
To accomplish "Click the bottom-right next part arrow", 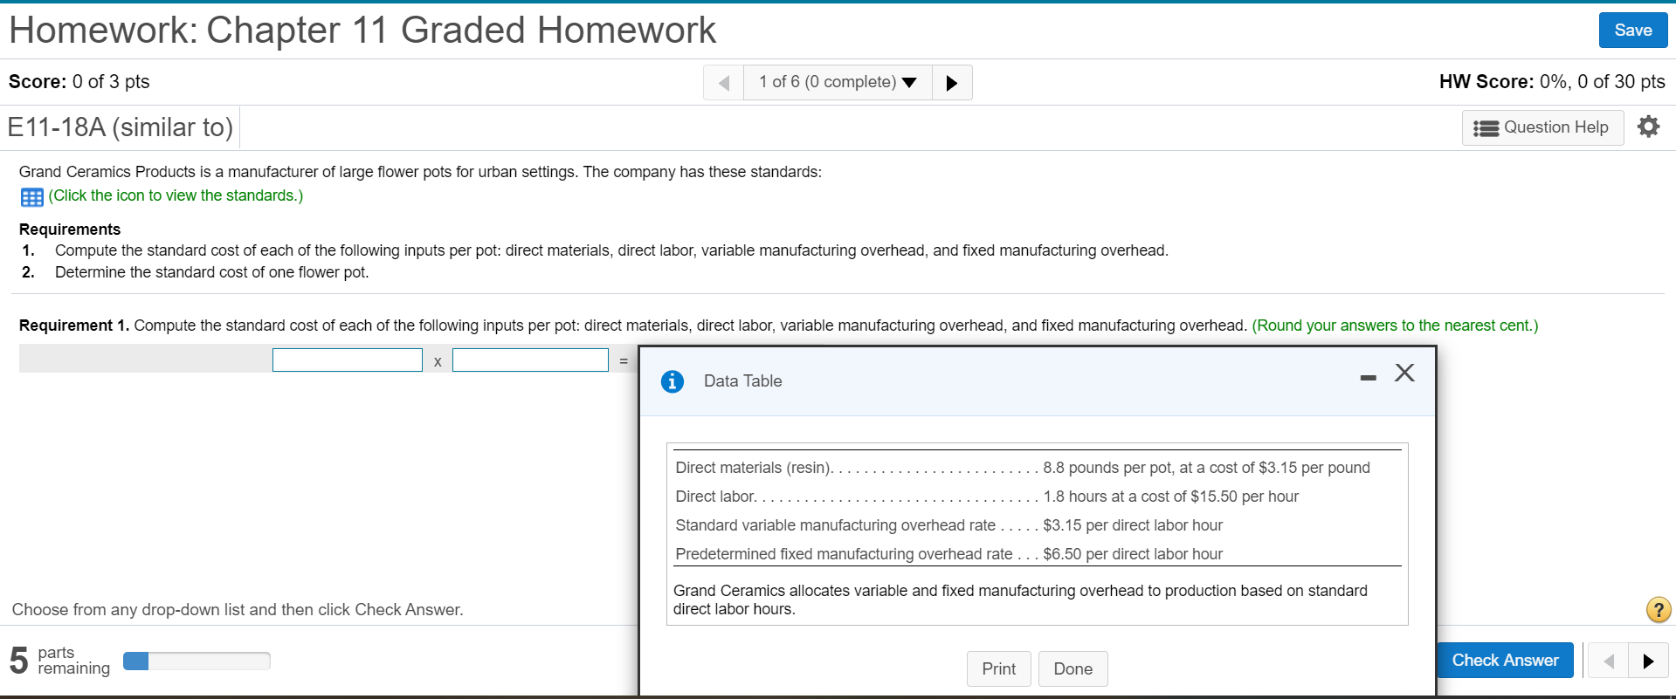I will (1648, 661).
